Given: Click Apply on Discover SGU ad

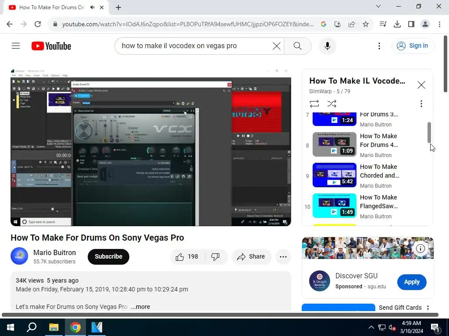Looking at the screenshot, I should point(412,282).
